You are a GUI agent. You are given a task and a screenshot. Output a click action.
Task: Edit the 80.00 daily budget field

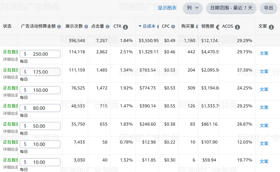point(40,108)
